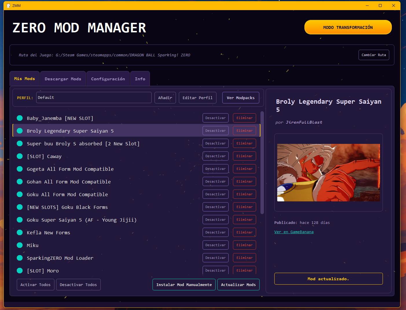Click the Default profile input field
The height and width of the screenshot is (310, 406).
coord(94,98)
